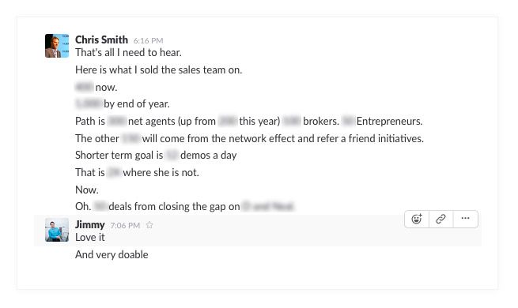Open the 7:06 PM timestamp link
Image resolution: width=518 pixels, height=308 pixels.
(125, 226)
